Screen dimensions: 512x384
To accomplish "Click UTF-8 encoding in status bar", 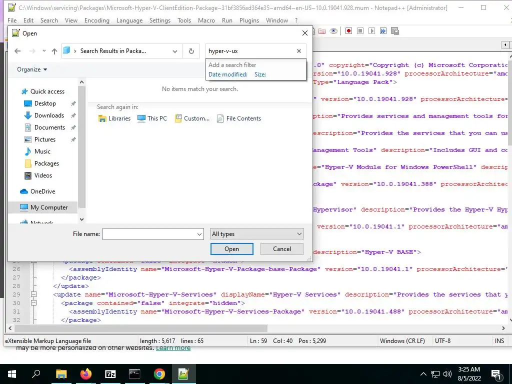I will pos(443,341).
